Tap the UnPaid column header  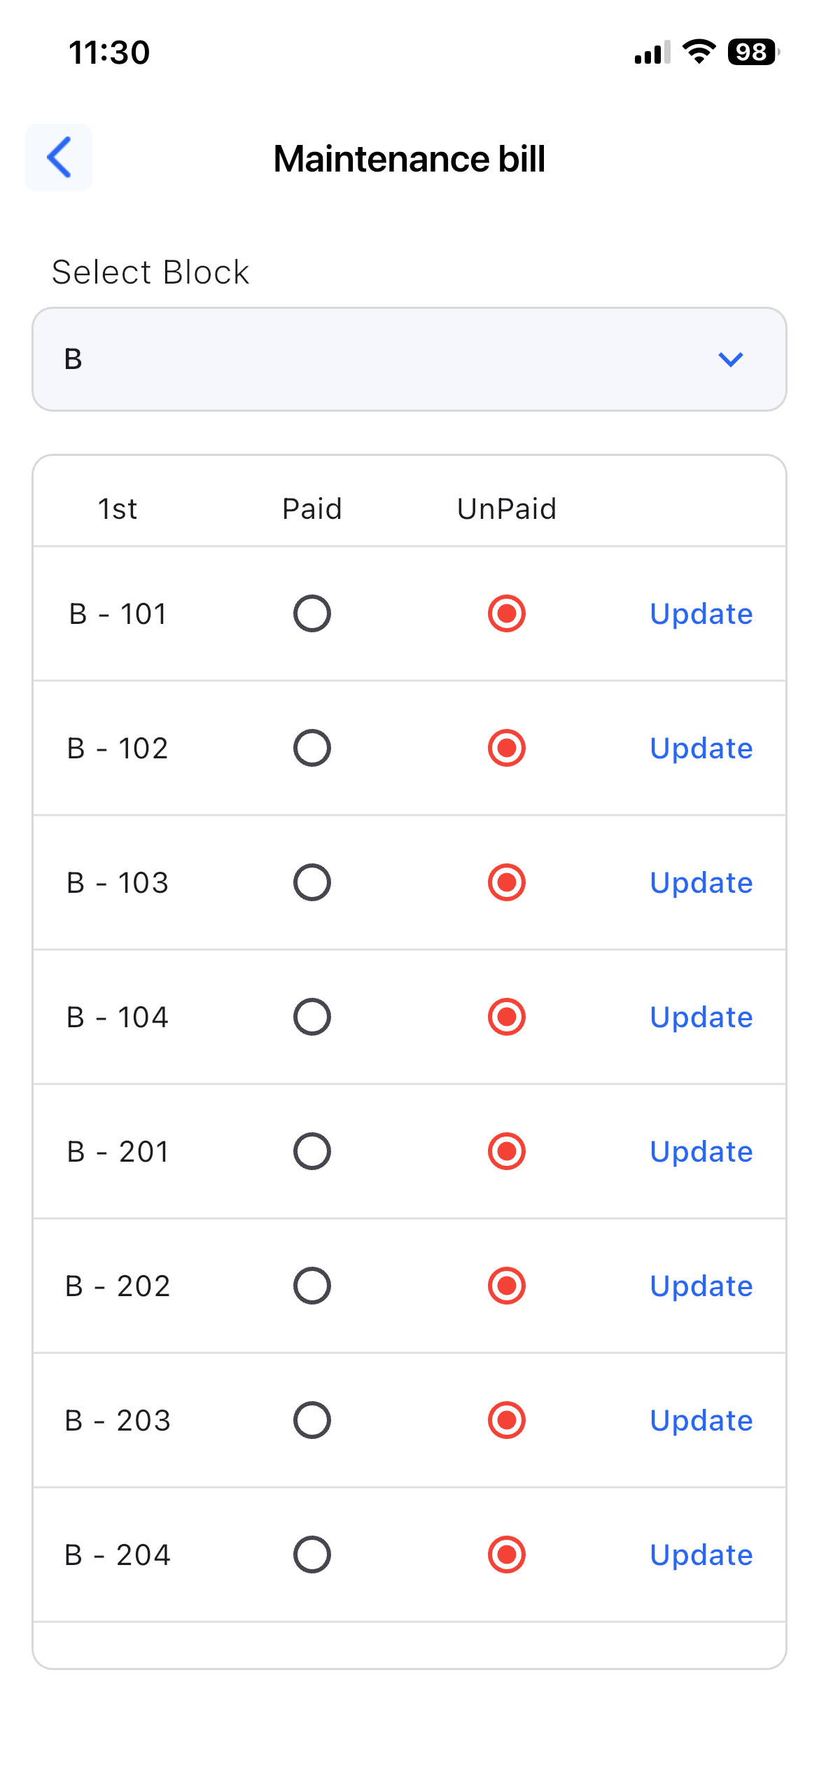point(507,509)
